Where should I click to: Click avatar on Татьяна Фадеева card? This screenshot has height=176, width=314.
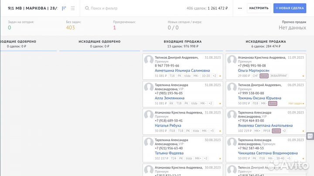149,142
